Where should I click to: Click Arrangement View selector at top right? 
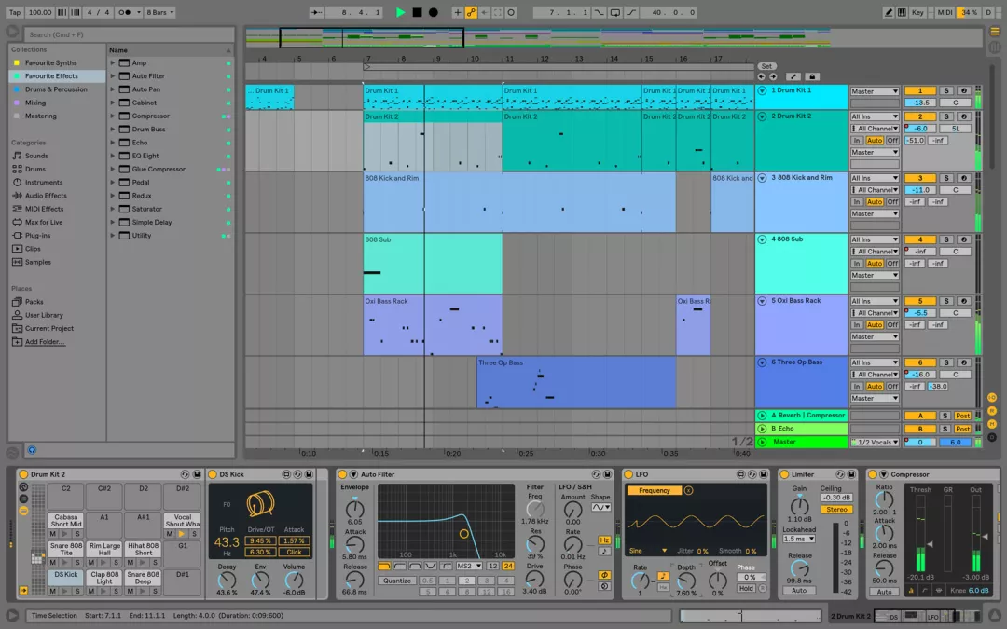coord(994,31)
